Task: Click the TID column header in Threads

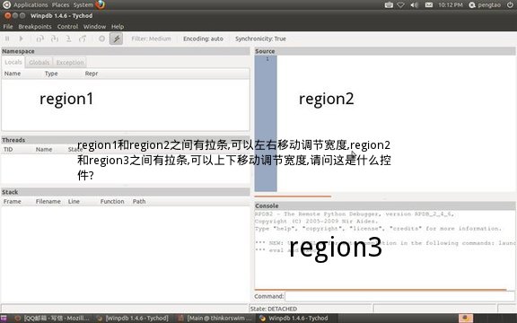Action: (8, 149)
